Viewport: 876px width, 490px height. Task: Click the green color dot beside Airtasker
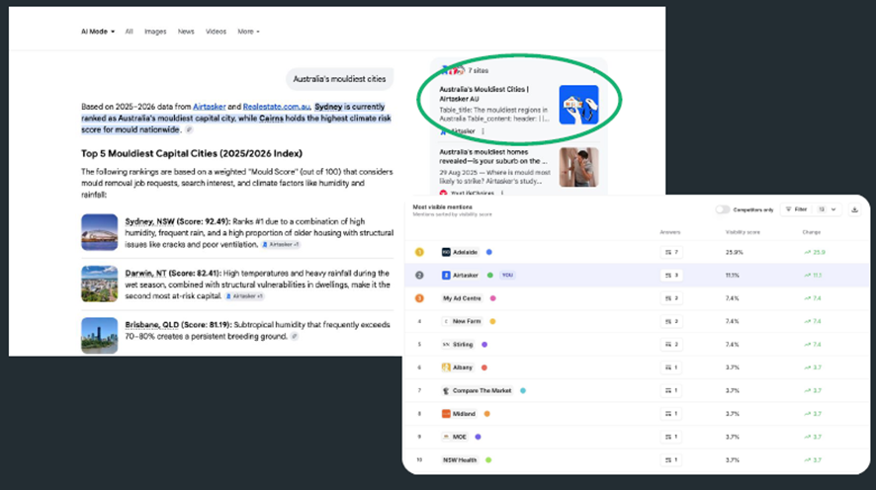(490, 276)
